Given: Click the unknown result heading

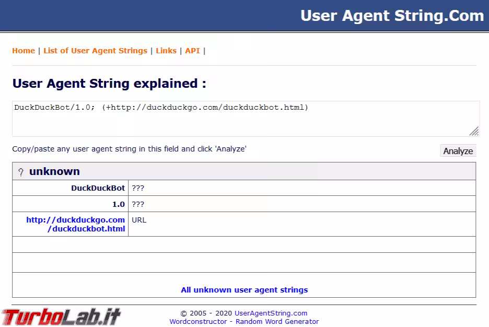Looking at the screenshot, I should point(54,171).
